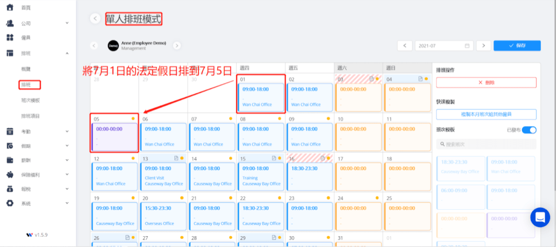The image size is (556, 247).
Task: Open the 2021-07 month picker
Action: click(444, 45)
